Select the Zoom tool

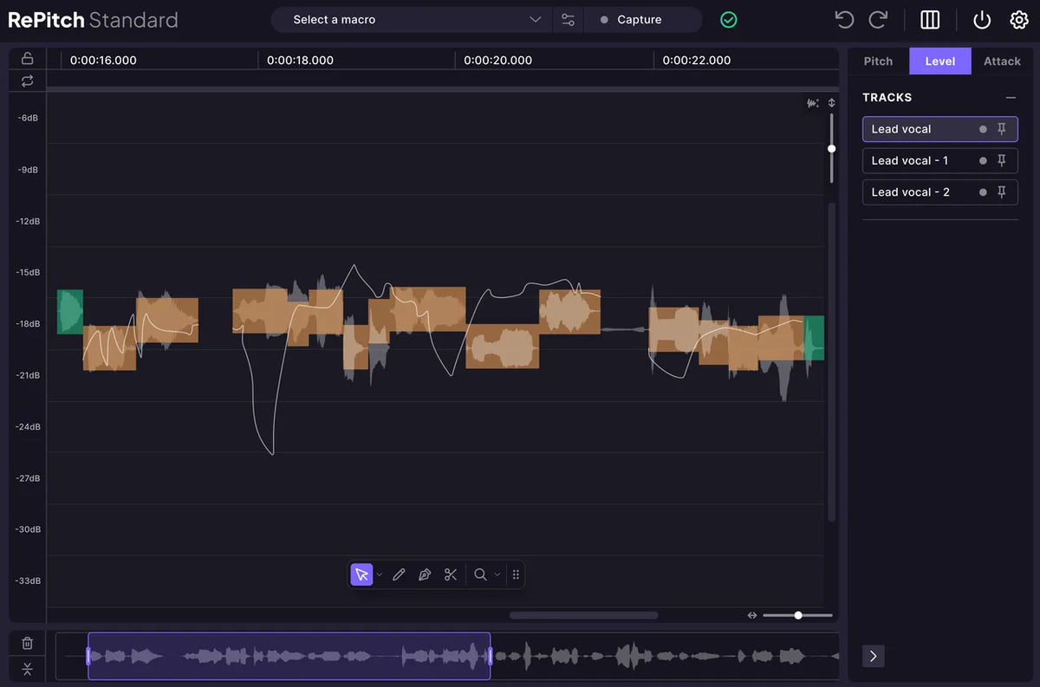tap(481, 574)
